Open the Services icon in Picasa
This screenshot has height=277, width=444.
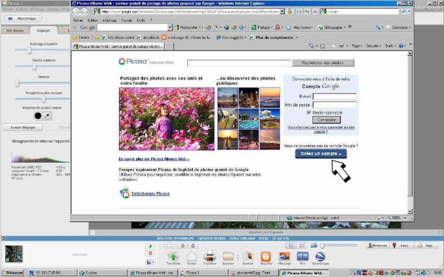[x=248, y=256]
